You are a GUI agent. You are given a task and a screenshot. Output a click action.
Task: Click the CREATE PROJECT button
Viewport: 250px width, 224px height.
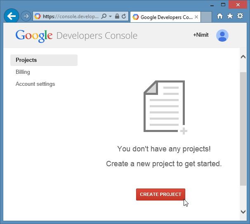pyautogui.click(x=160, y=194)
